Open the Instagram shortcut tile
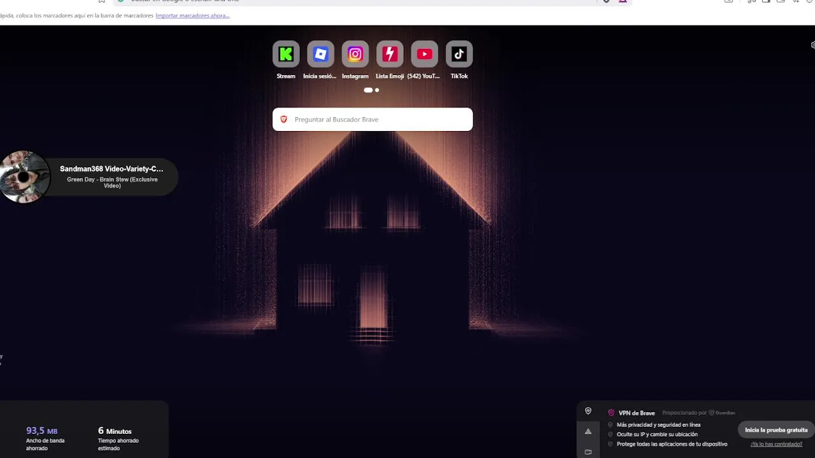Screen dimensions: 815x458 point(355,54)
